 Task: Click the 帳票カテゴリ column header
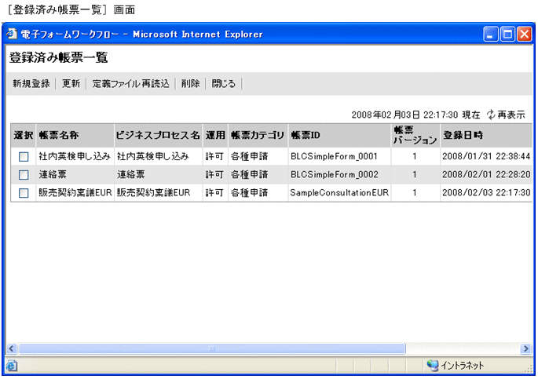[x=258, y=135]
